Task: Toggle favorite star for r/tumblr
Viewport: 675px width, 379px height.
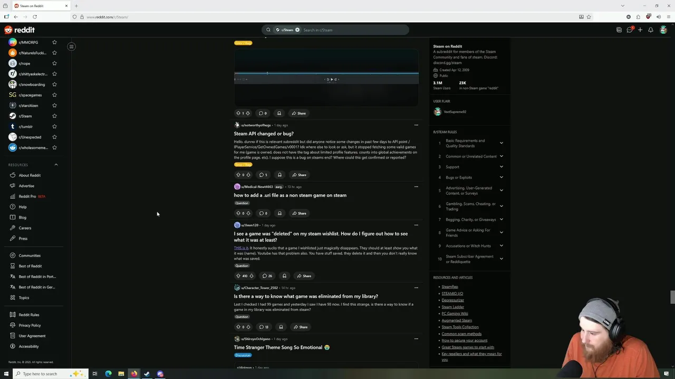Action: click(x=54, y=126)
